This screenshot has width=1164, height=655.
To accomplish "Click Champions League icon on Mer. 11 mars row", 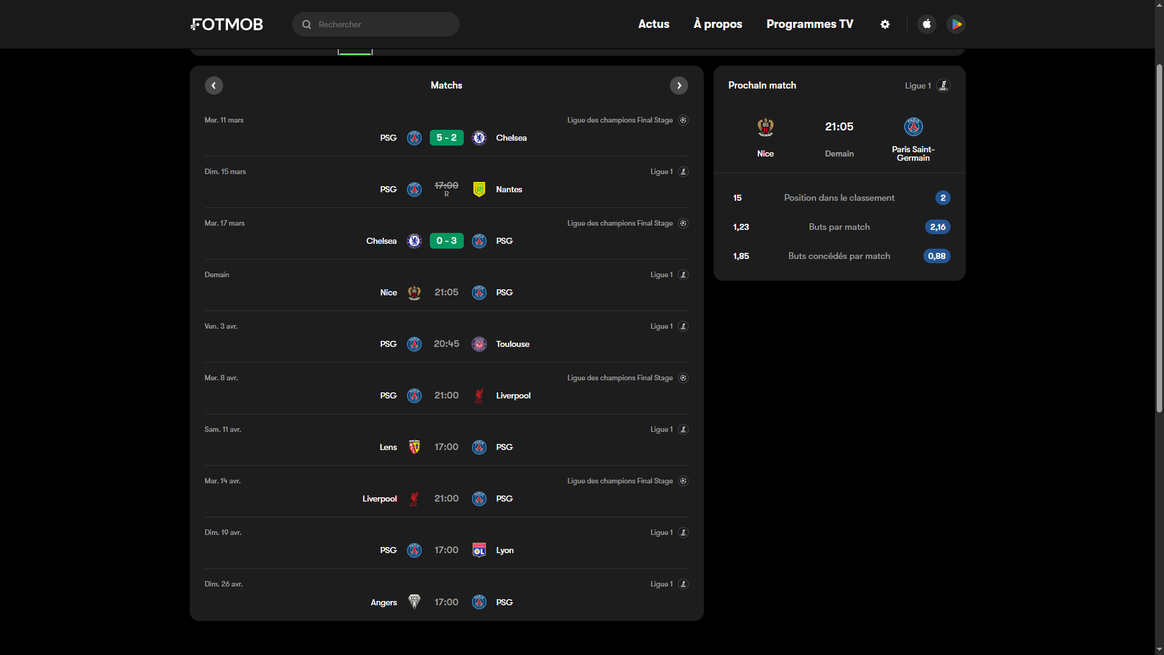I will [683, 120].
